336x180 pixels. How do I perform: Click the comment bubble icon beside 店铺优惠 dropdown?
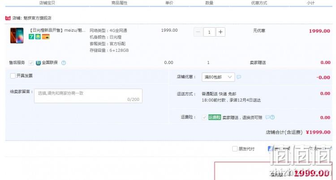[239, 77]
